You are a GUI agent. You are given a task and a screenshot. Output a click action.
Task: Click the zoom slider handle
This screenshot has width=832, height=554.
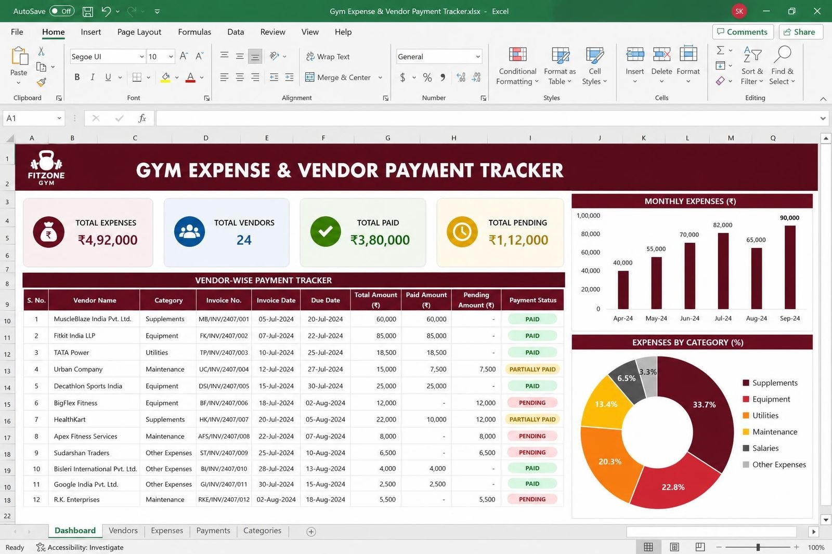758,547
